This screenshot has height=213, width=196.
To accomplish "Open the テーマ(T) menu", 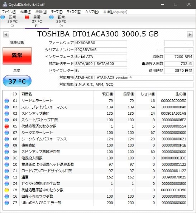I will (57, 12).
